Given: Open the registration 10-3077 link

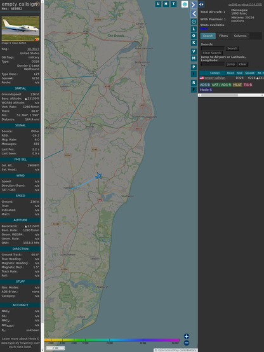Looking at the screenshot, I should point(33,49).
